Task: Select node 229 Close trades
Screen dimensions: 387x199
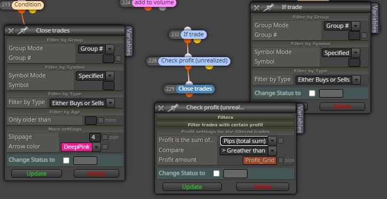Action: click(x=195, y=89)
